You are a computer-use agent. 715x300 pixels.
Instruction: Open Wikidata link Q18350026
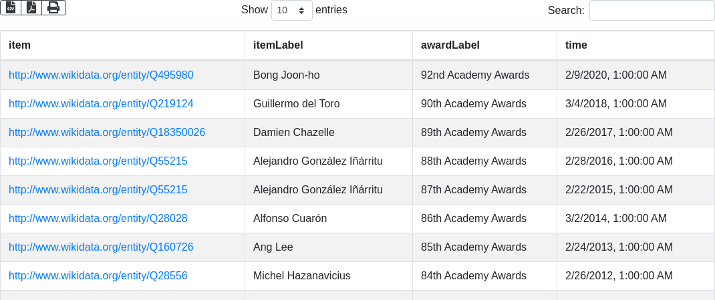tap(107, 133)
